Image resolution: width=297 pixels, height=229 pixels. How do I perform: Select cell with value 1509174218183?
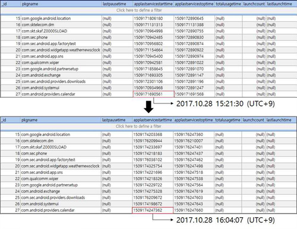pos(153,153)
